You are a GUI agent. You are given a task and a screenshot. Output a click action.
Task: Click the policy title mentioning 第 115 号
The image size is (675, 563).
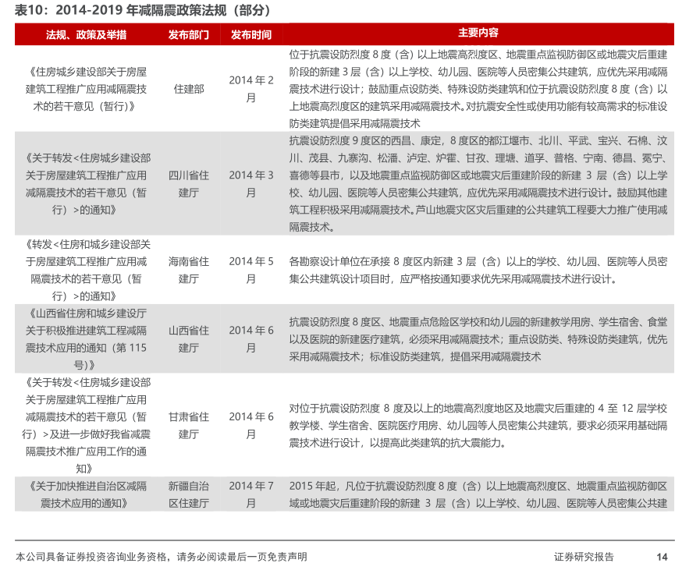86,338
